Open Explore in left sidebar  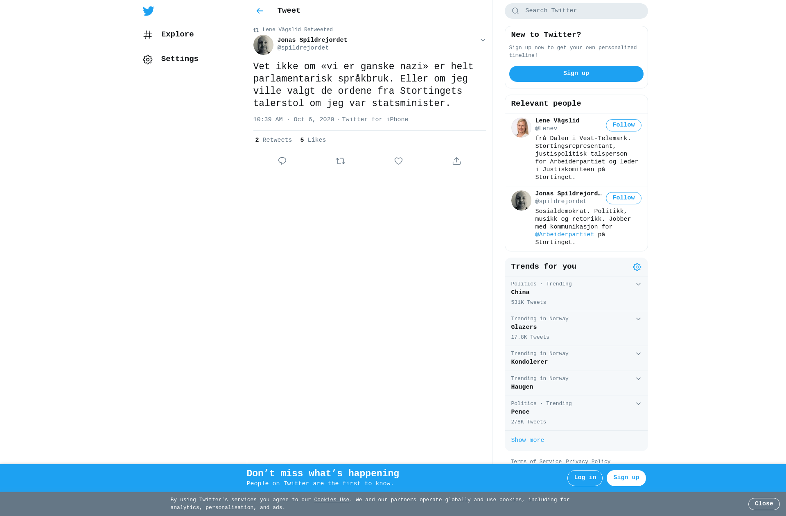click(168, 34)
